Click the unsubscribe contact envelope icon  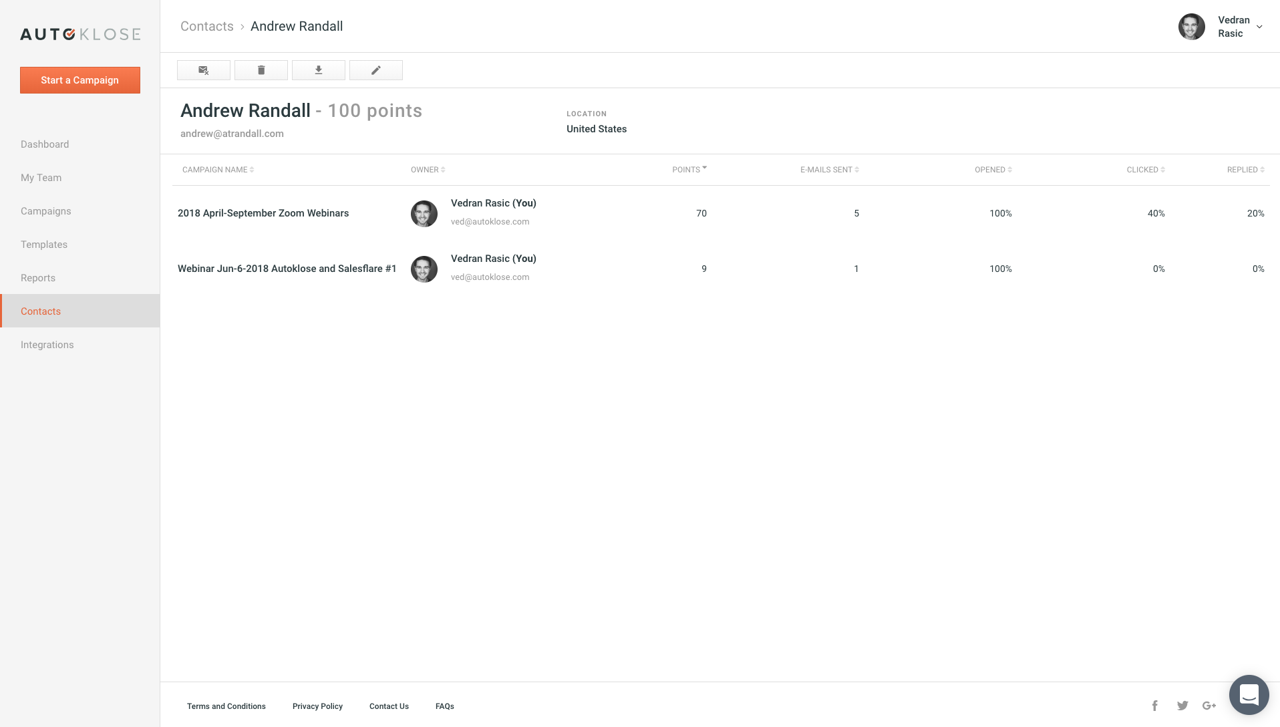coord(204,70)
